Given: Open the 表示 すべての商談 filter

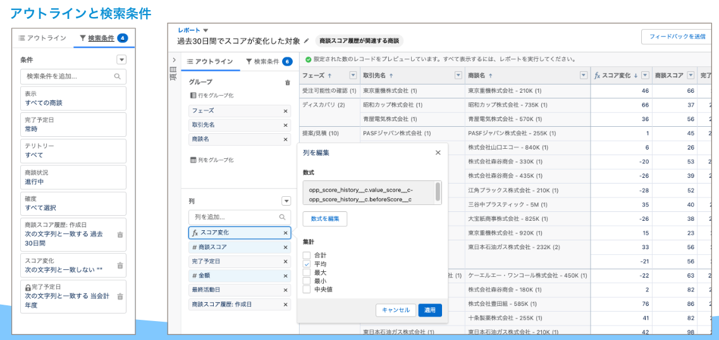Looking at the screenshot, I should click(x=73, y=98).
